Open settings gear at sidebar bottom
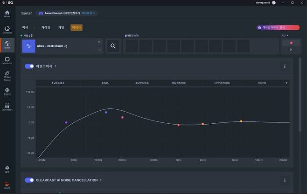Viewport: 307px width, 194px height. point(7,169)
